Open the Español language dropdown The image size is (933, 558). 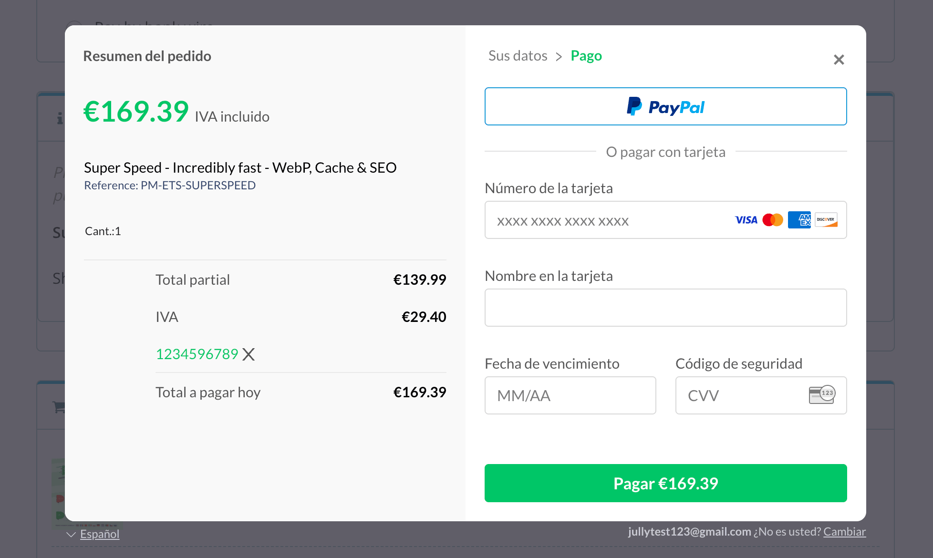pyautogui.click(x=100, y=534)
